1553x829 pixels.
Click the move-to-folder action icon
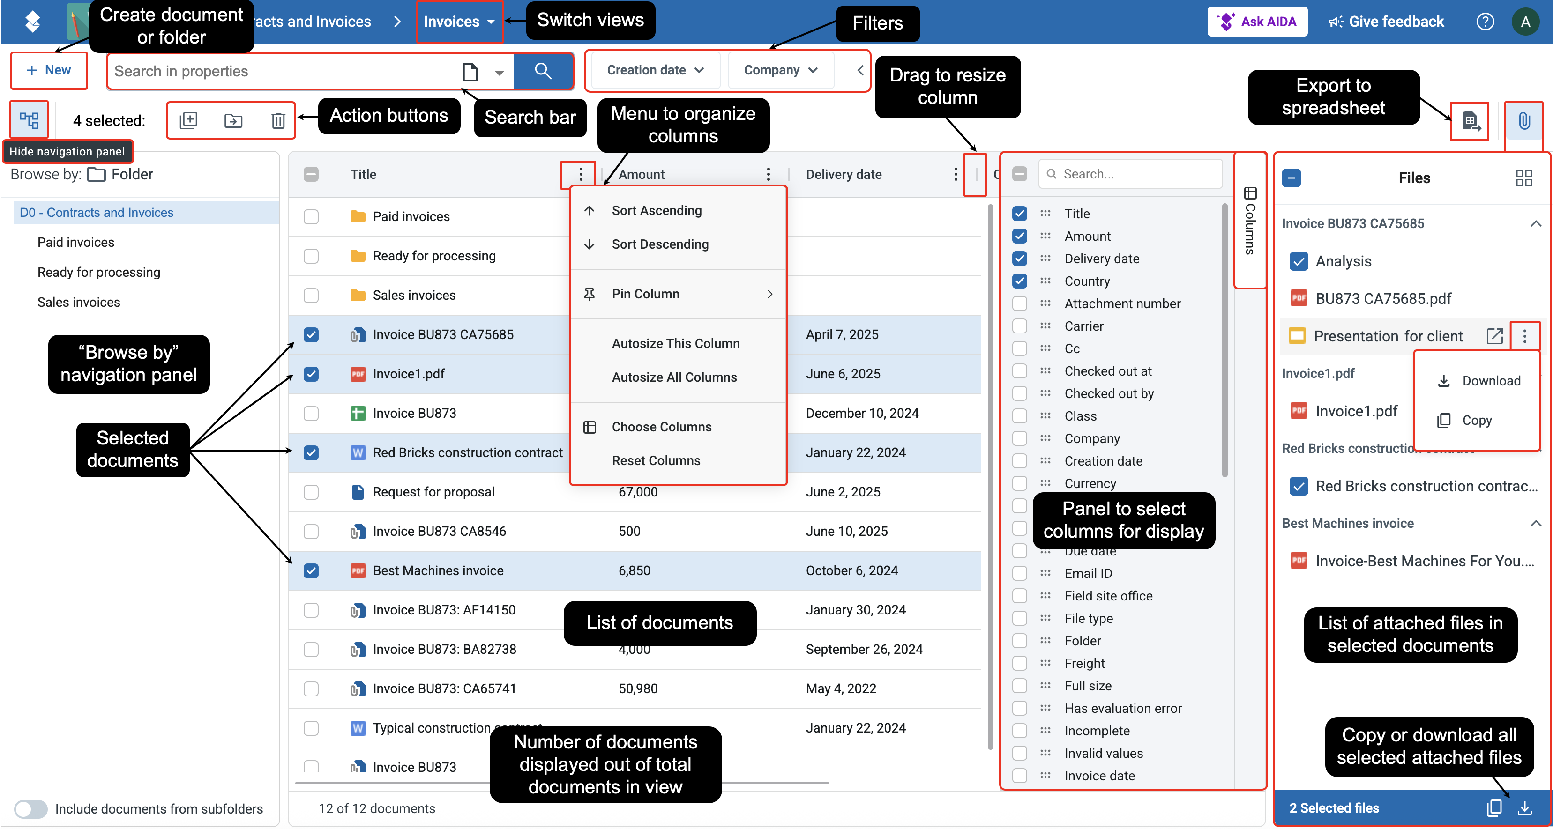point(233,120)
